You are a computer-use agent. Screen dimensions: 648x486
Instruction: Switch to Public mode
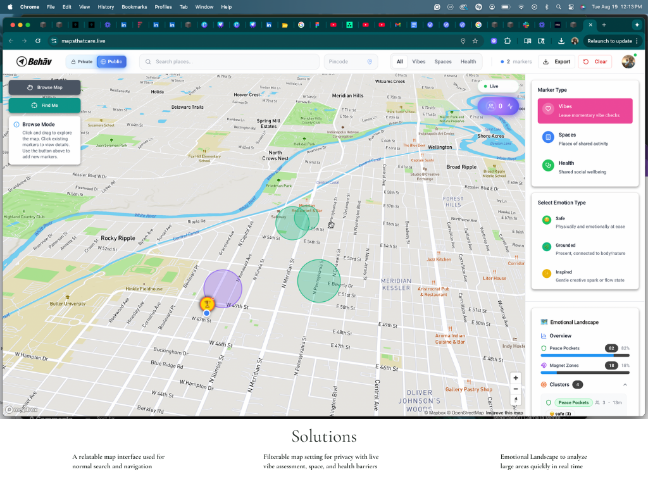pos(111,61)
